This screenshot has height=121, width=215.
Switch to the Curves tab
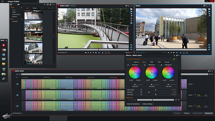pyautogui.click(x=167, y=62)
